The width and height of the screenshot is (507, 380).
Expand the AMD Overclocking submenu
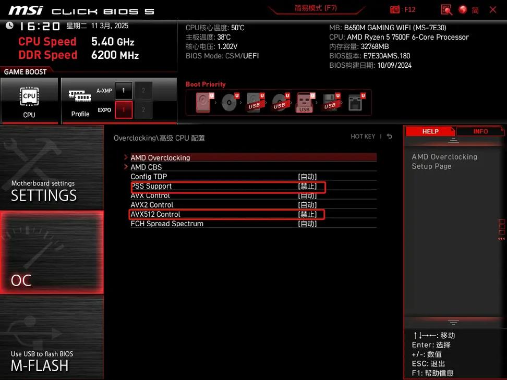(160, 157)
